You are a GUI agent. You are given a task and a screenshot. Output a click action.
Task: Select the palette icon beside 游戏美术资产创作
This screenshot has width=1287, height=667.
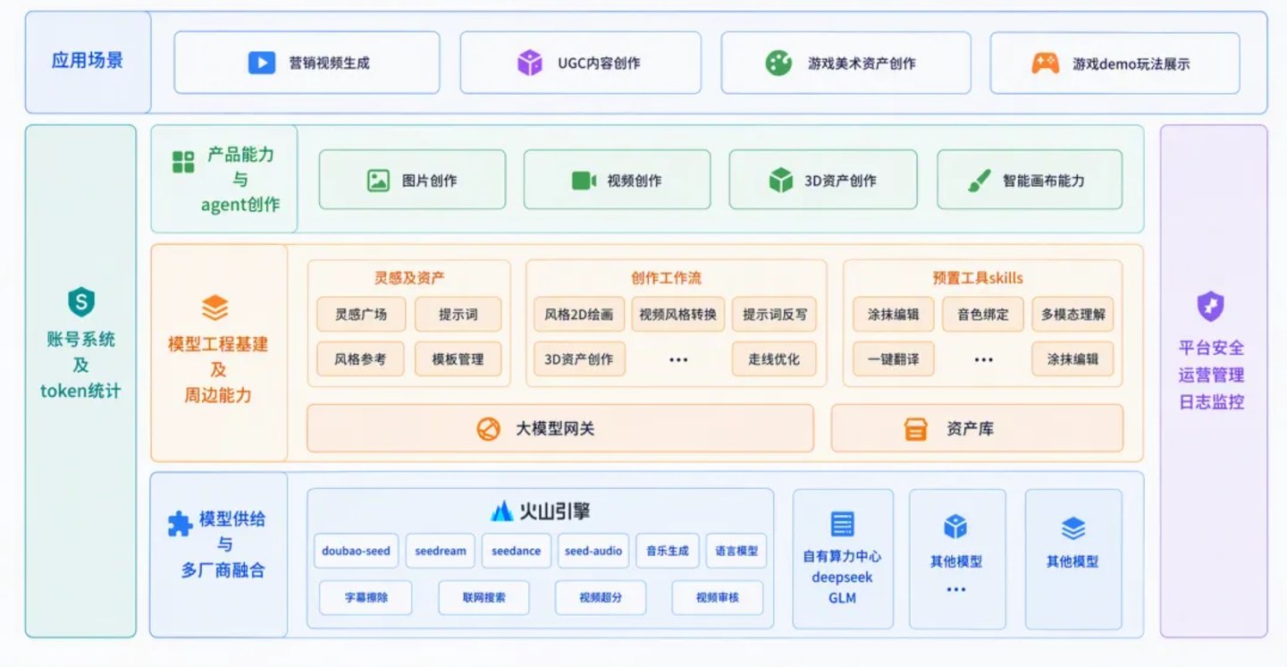(x=778, y=63)
